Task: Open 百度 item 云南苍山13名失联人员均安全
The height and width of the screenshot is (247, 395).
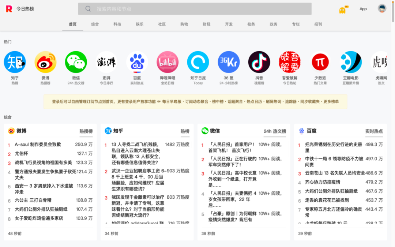Action: 335,173
